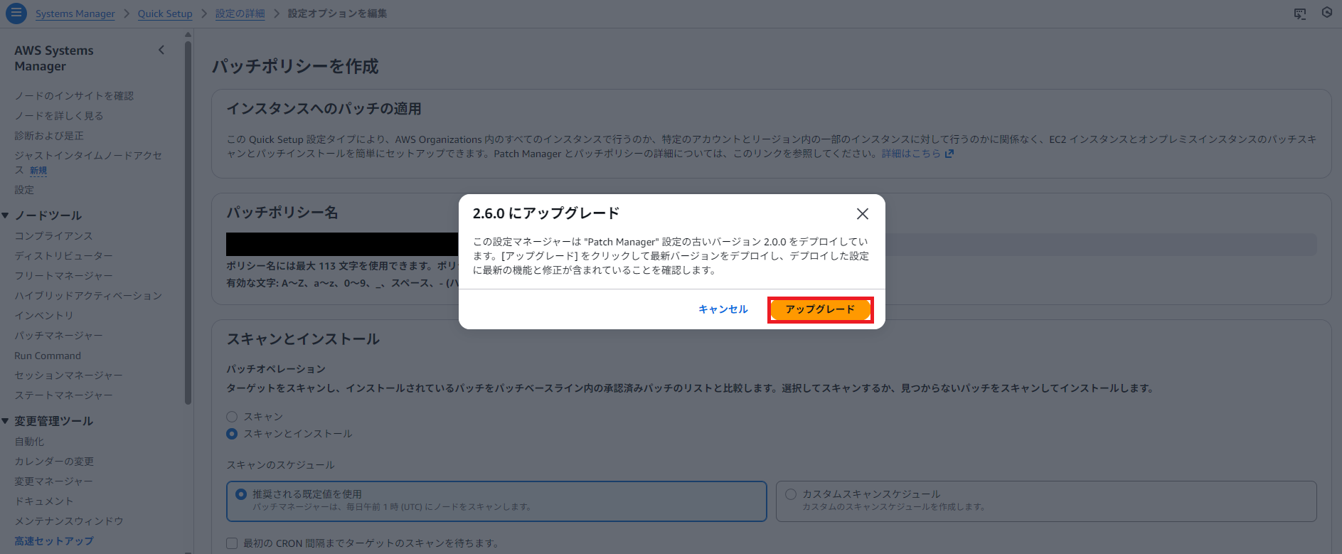Open 高速セットアップ in sidebar
This screenshot has width=1342, height=554.
[54, 541]
